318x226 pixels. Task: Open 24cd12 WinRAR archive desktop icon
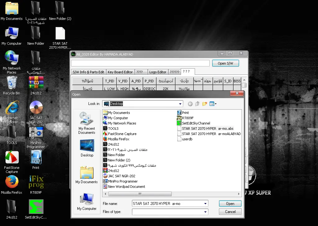[x=36, y=86]
